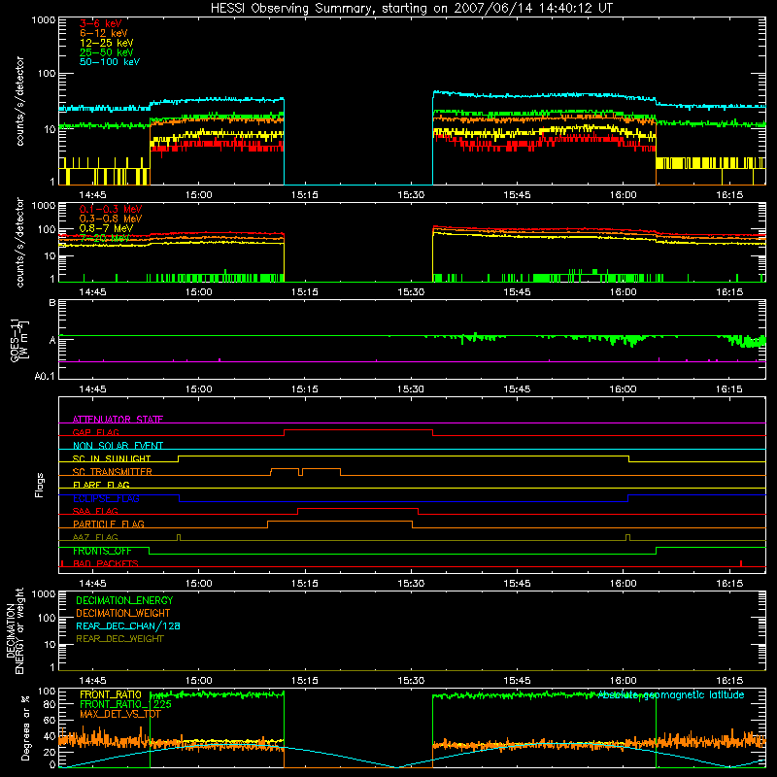Click the GOES-11 axis label
The image size is (777, 777).
pyautogui.click(x=19, y=340)
